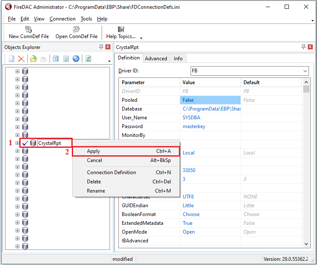Expand the CrystalRpt tree node
The width and height of the screenshot is (317, 265).
pyautogui.click(x=17, y=143)
